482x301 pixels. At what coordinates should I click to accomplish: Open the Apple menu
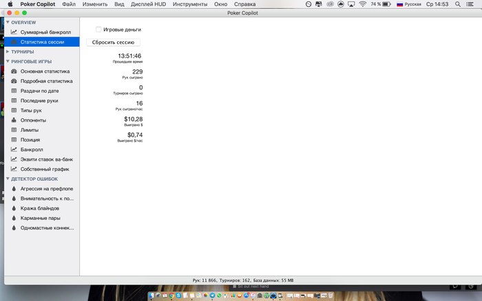[x=10, y=4]
